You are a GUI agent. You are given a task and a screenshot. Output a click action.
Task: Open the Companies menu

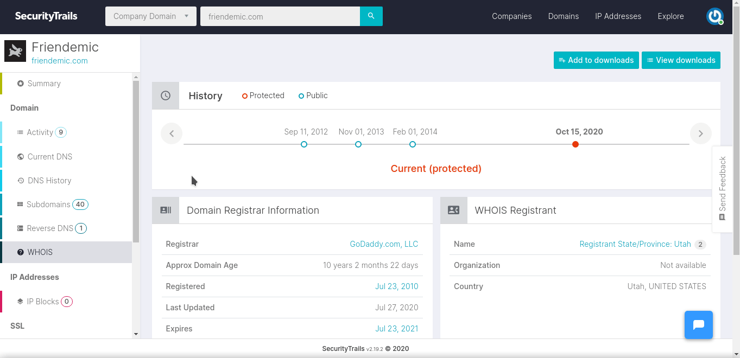[512, 16]
